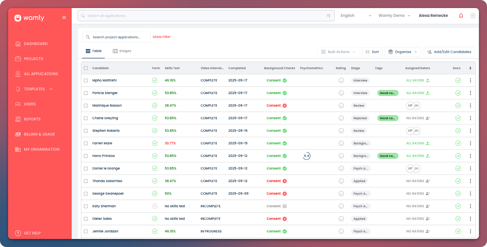
Task: Click lightning bolt column header icon
Action: click(x=470, y=68)
